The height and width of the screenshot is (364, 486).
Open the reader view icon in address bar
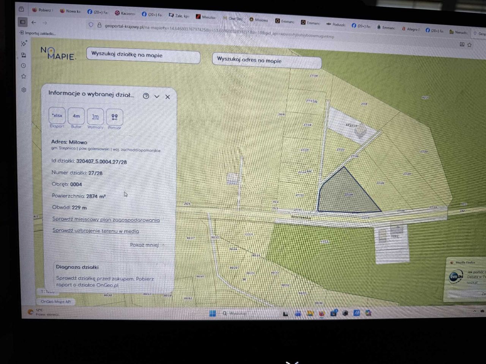[462, 44]
